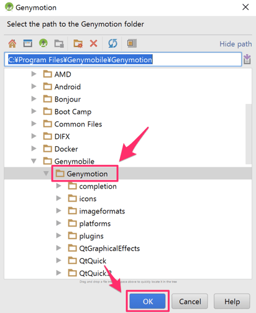Expand the Common Files folder
The height and width of the screenshot is (313, 256).
tap(34, 124)
